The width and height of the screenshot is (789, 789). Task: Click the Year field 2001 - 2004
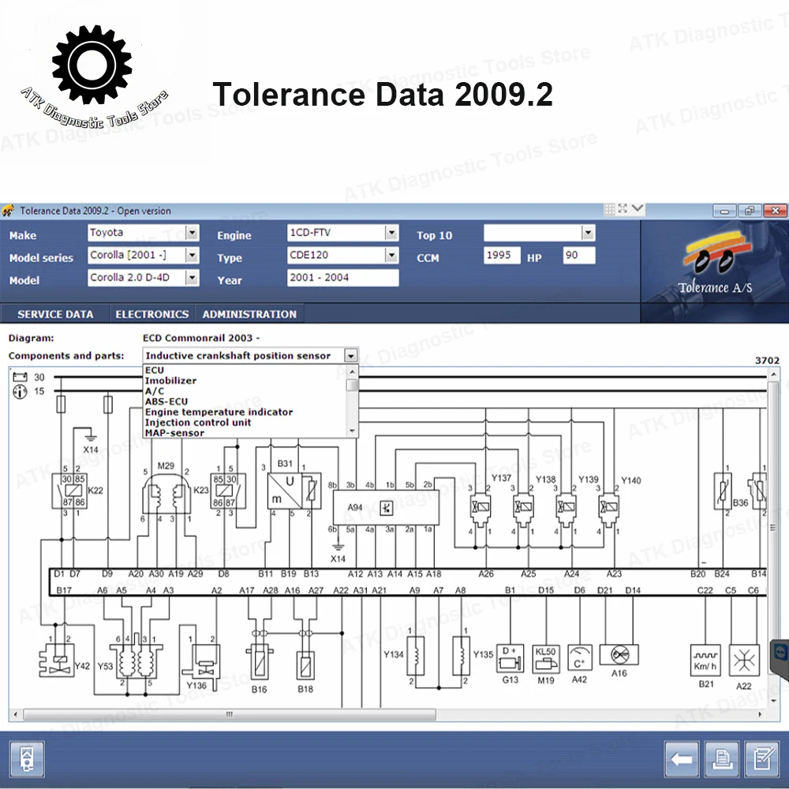point(342,278)
